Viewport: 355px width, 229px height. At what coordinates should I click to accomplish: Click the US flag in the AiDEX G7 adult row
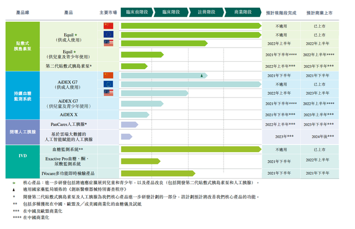108,93
